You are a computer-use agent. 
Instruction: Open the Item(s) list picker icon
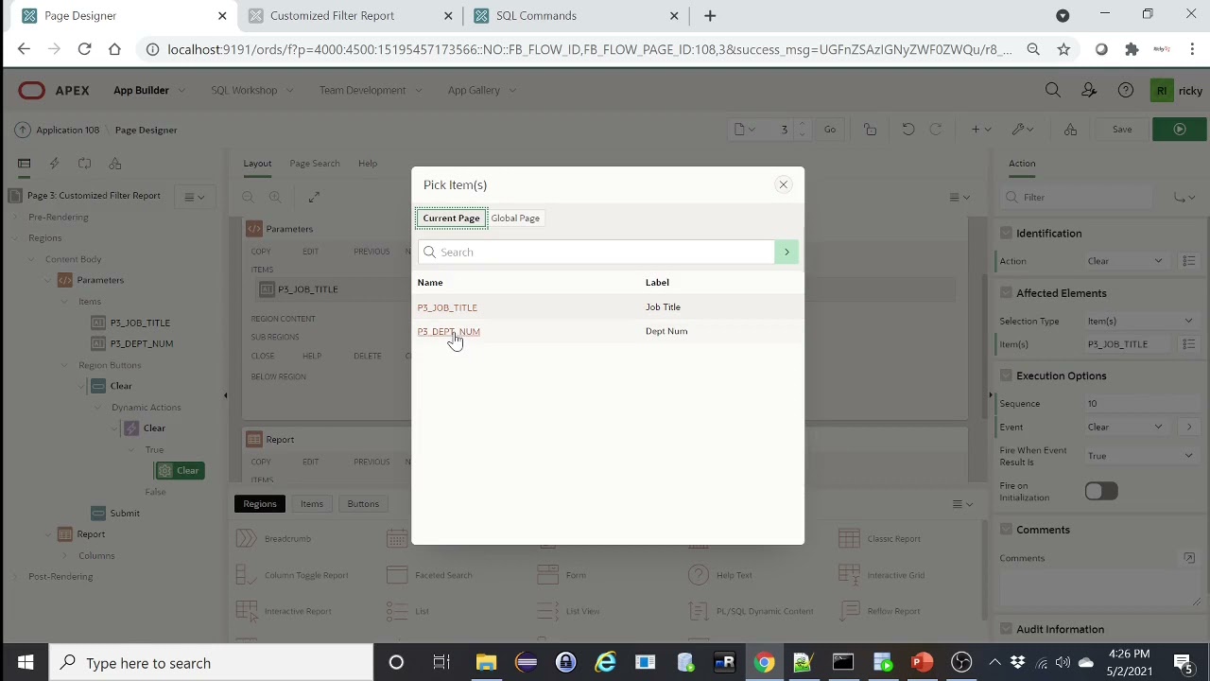tap(1189, 344)
